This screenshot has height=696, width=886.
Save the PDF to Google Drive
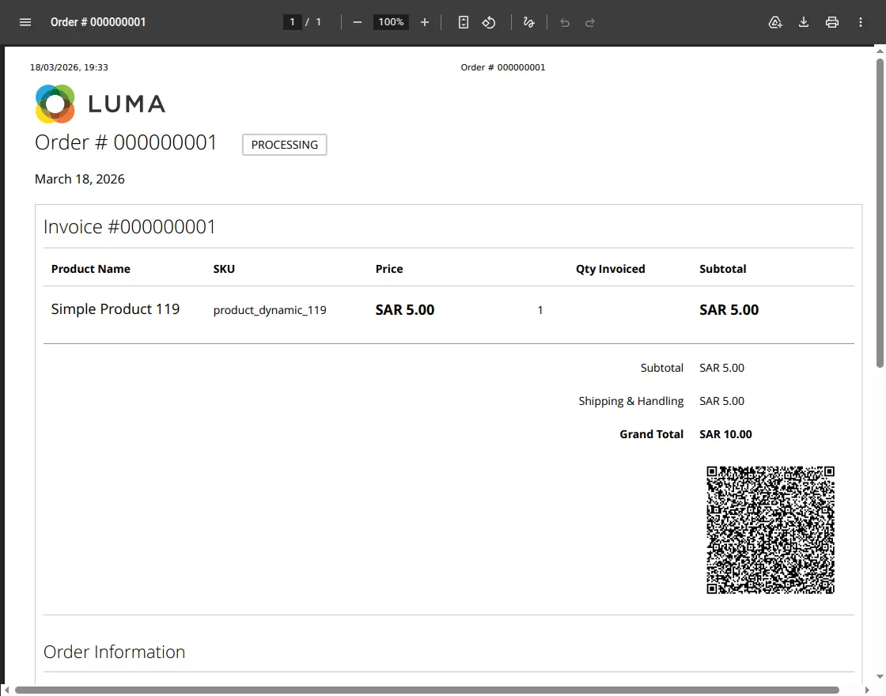775,22
